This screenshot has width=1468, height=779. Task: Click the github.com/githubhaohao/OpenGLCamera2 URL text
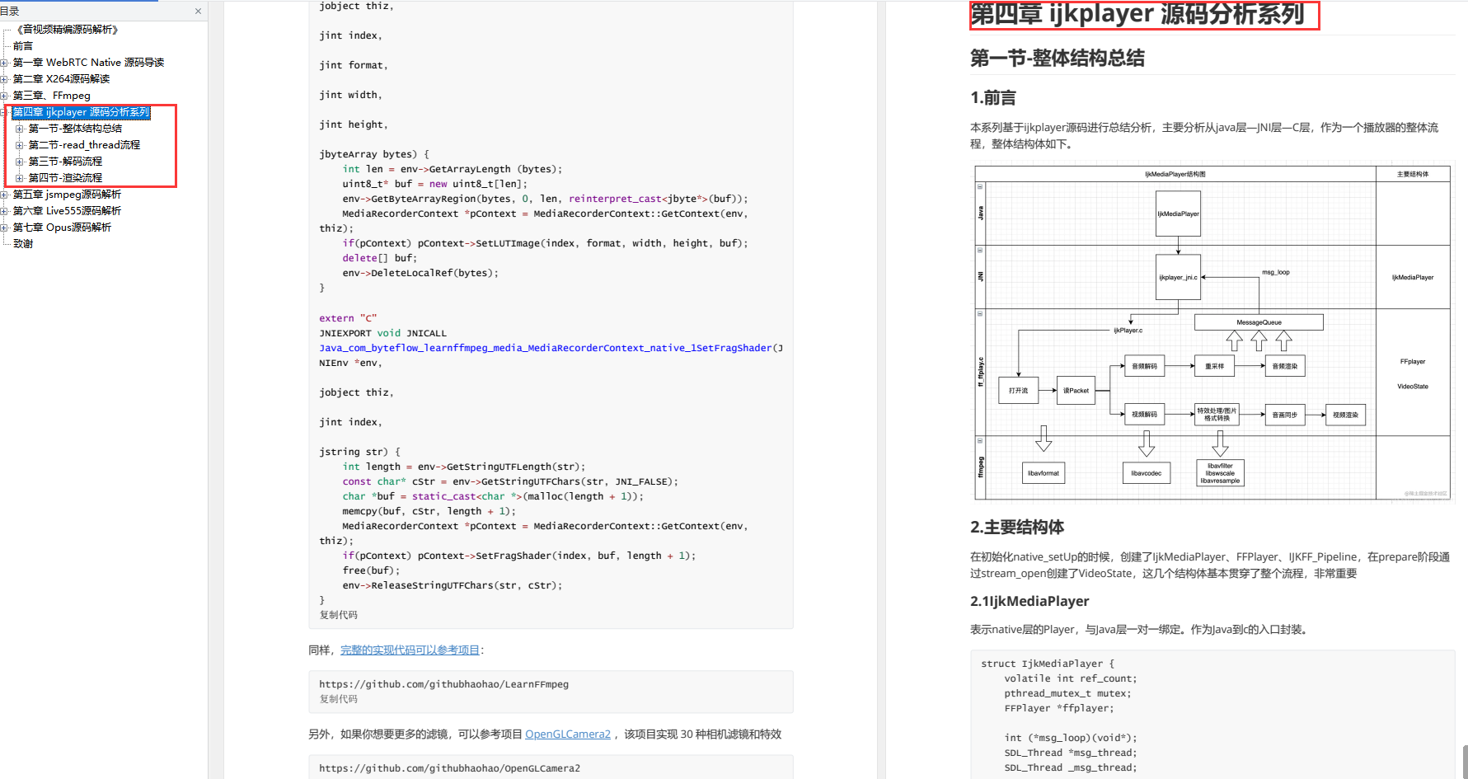click(x=449, y=768)
